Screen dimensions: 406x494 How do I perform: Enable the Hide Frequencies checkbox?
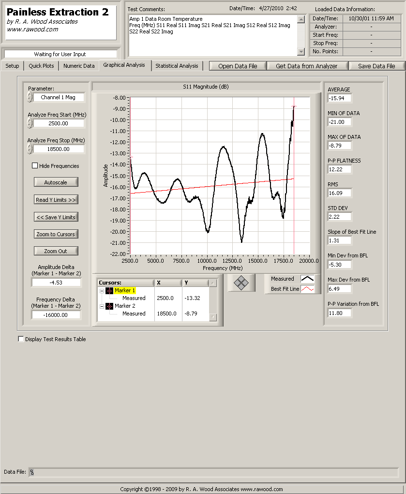(35, 166)
